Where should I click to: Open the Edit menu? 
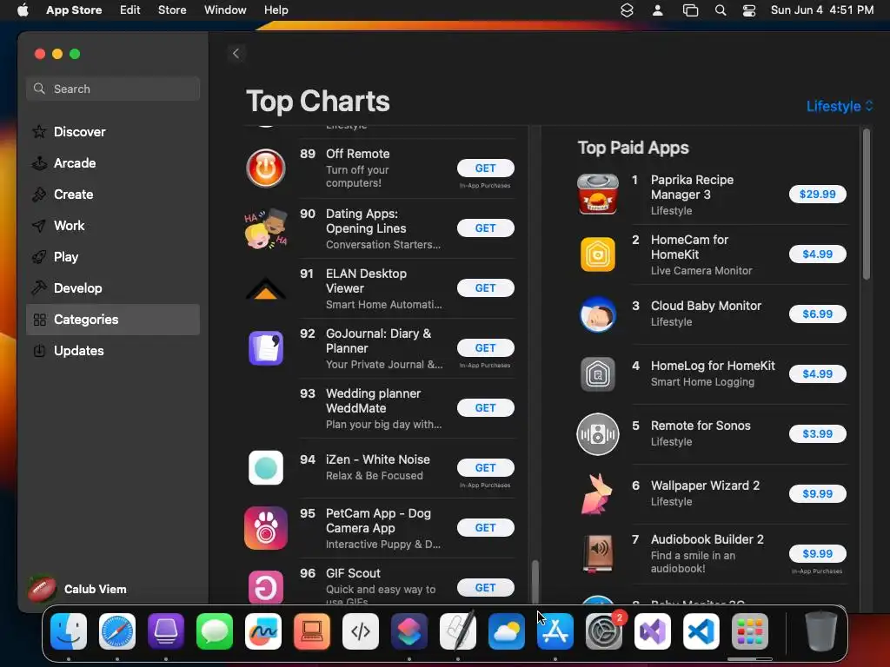pos(130,10)
